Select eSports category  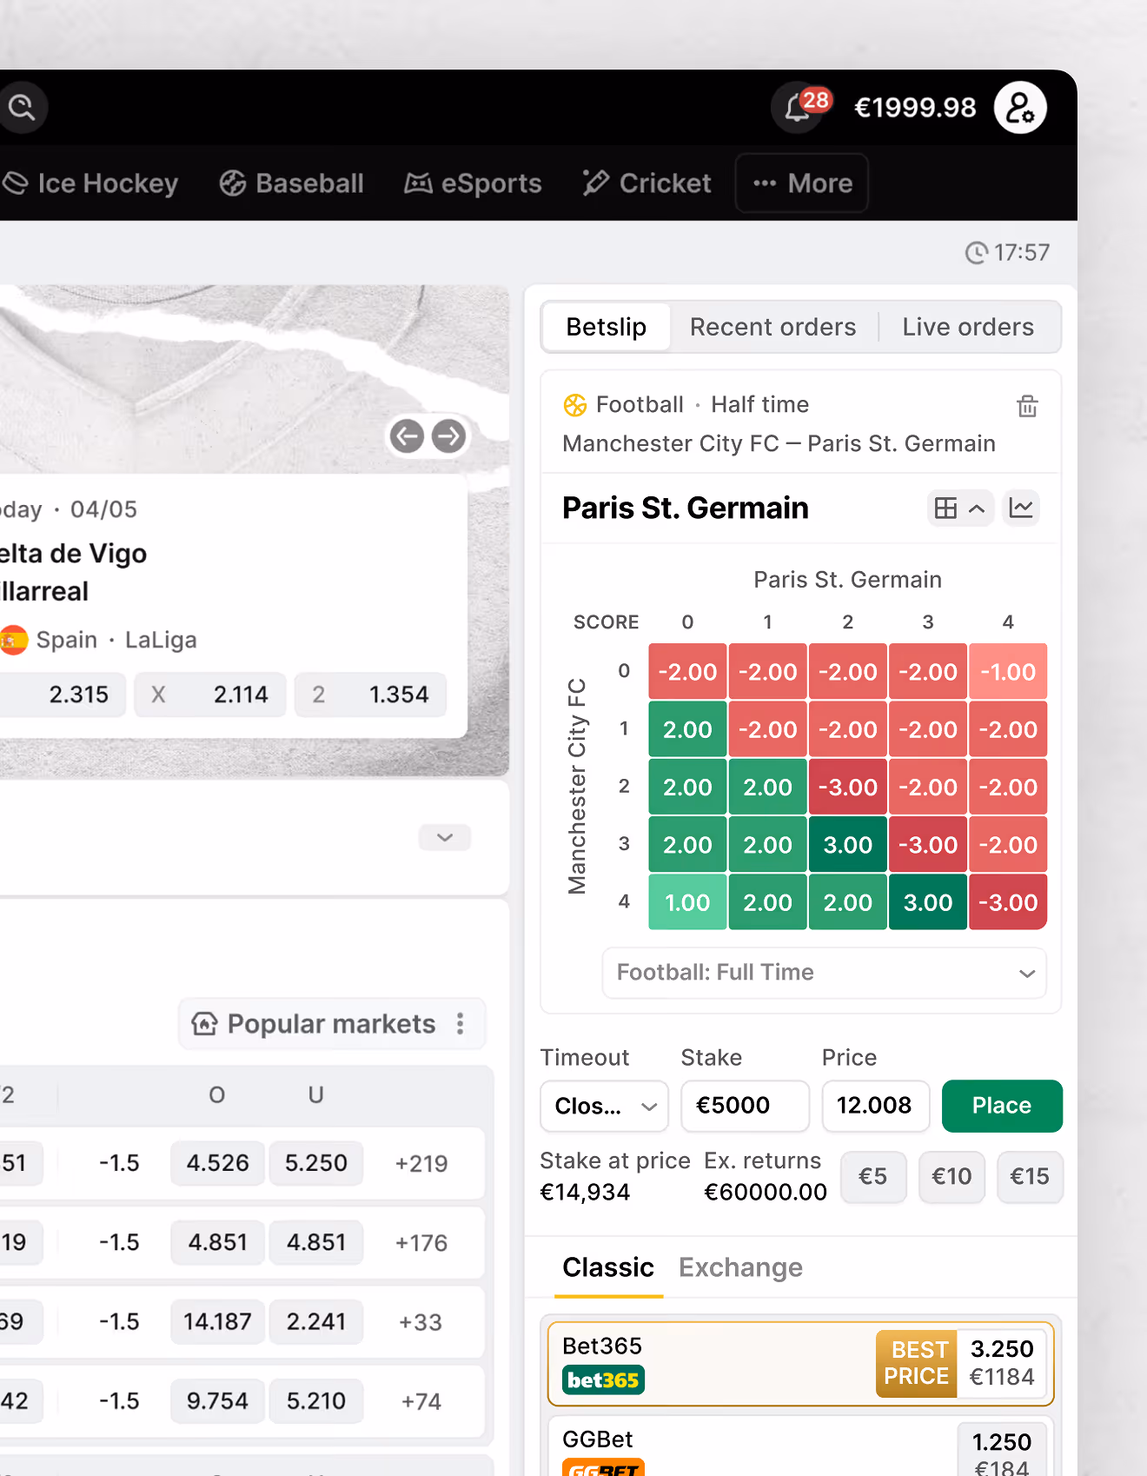[473, 183]
